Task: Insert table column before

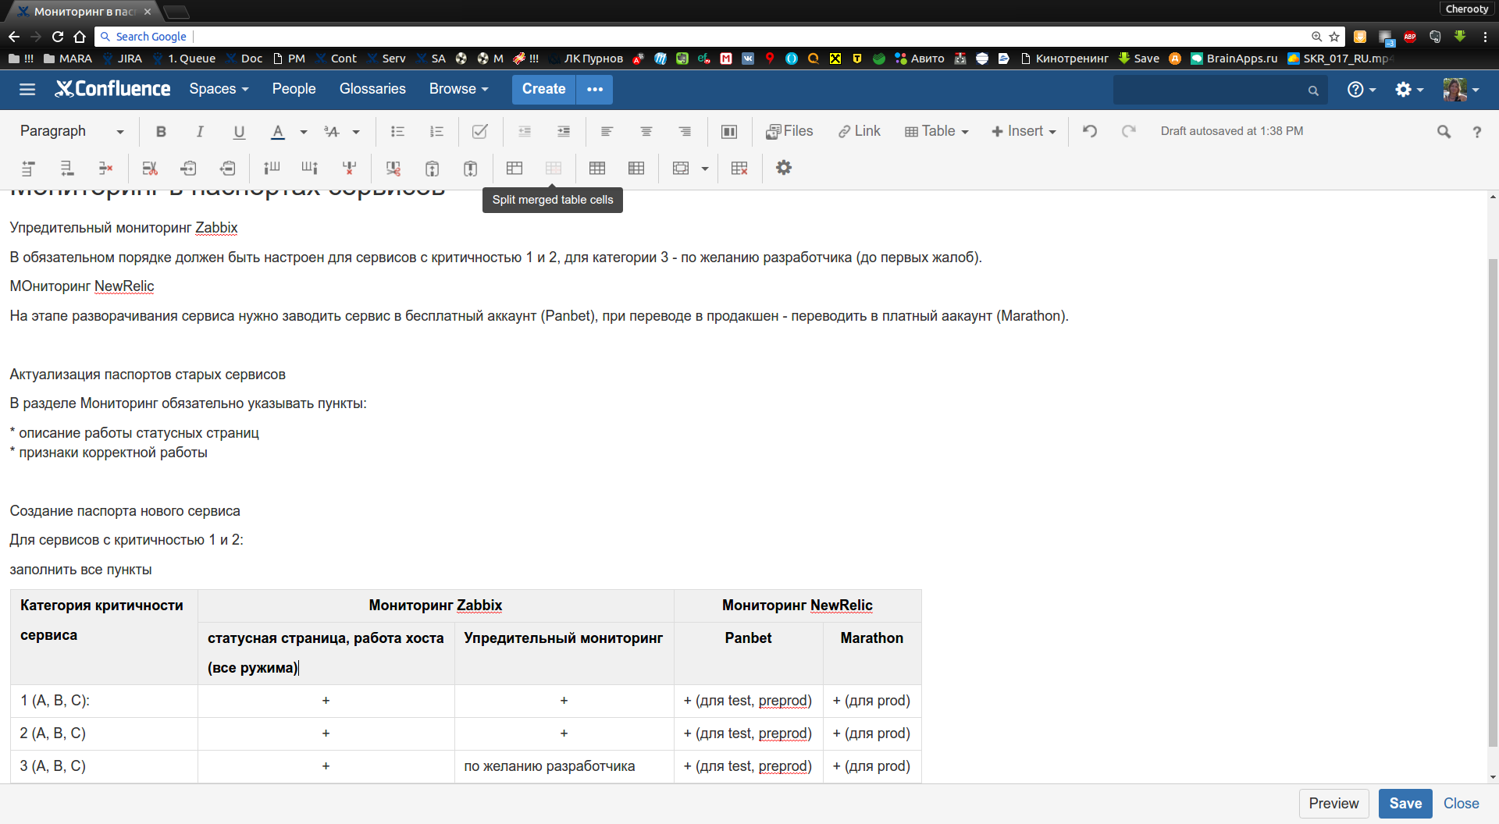Action: coord(272,169)
